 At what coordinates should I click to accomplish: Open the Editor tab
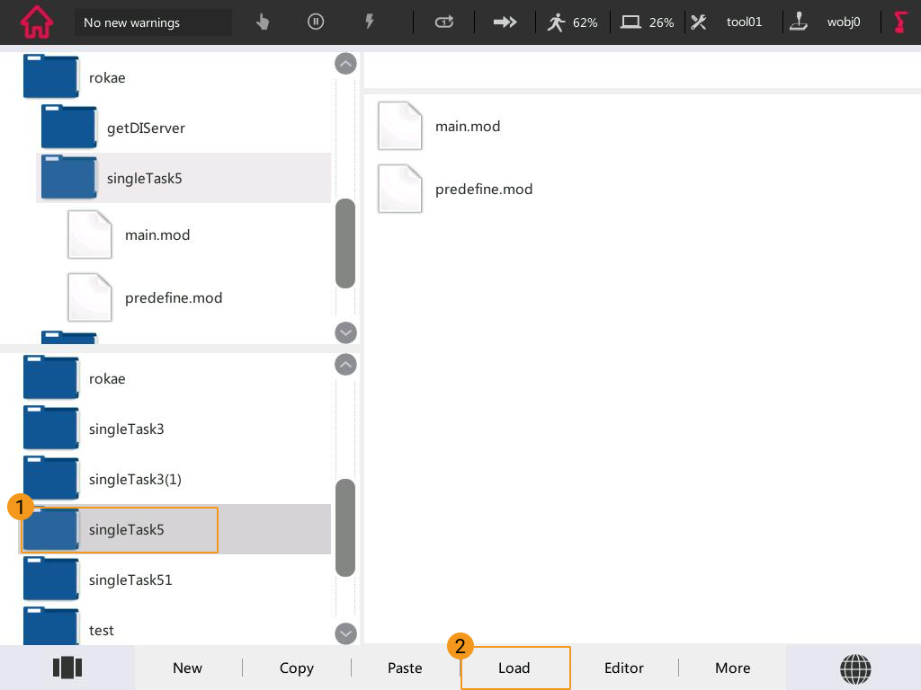[623, 668]
